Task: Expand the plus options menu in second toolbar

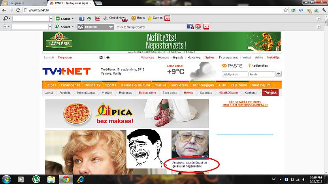Action: tap(6, 27)
